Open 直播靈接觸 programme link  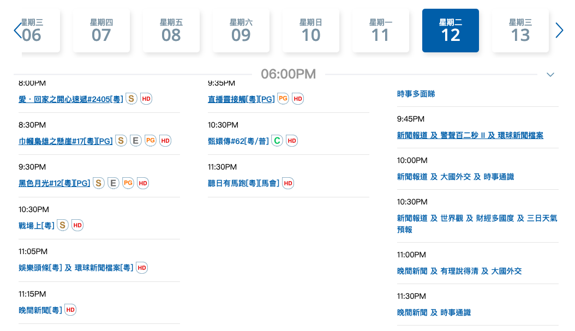(241, 99)
